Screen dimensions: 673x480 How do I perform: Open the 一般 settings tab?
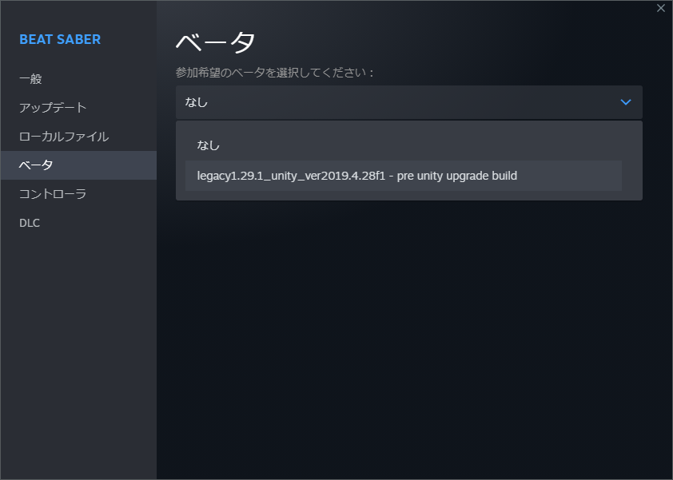78,79
